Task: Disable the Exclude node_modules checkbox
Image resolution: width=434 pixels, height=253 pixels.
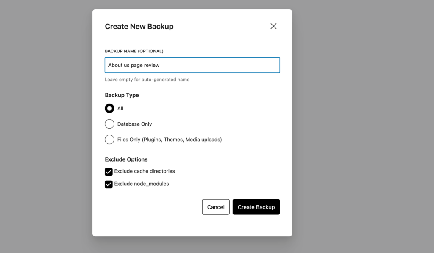Action: [109, 184]
